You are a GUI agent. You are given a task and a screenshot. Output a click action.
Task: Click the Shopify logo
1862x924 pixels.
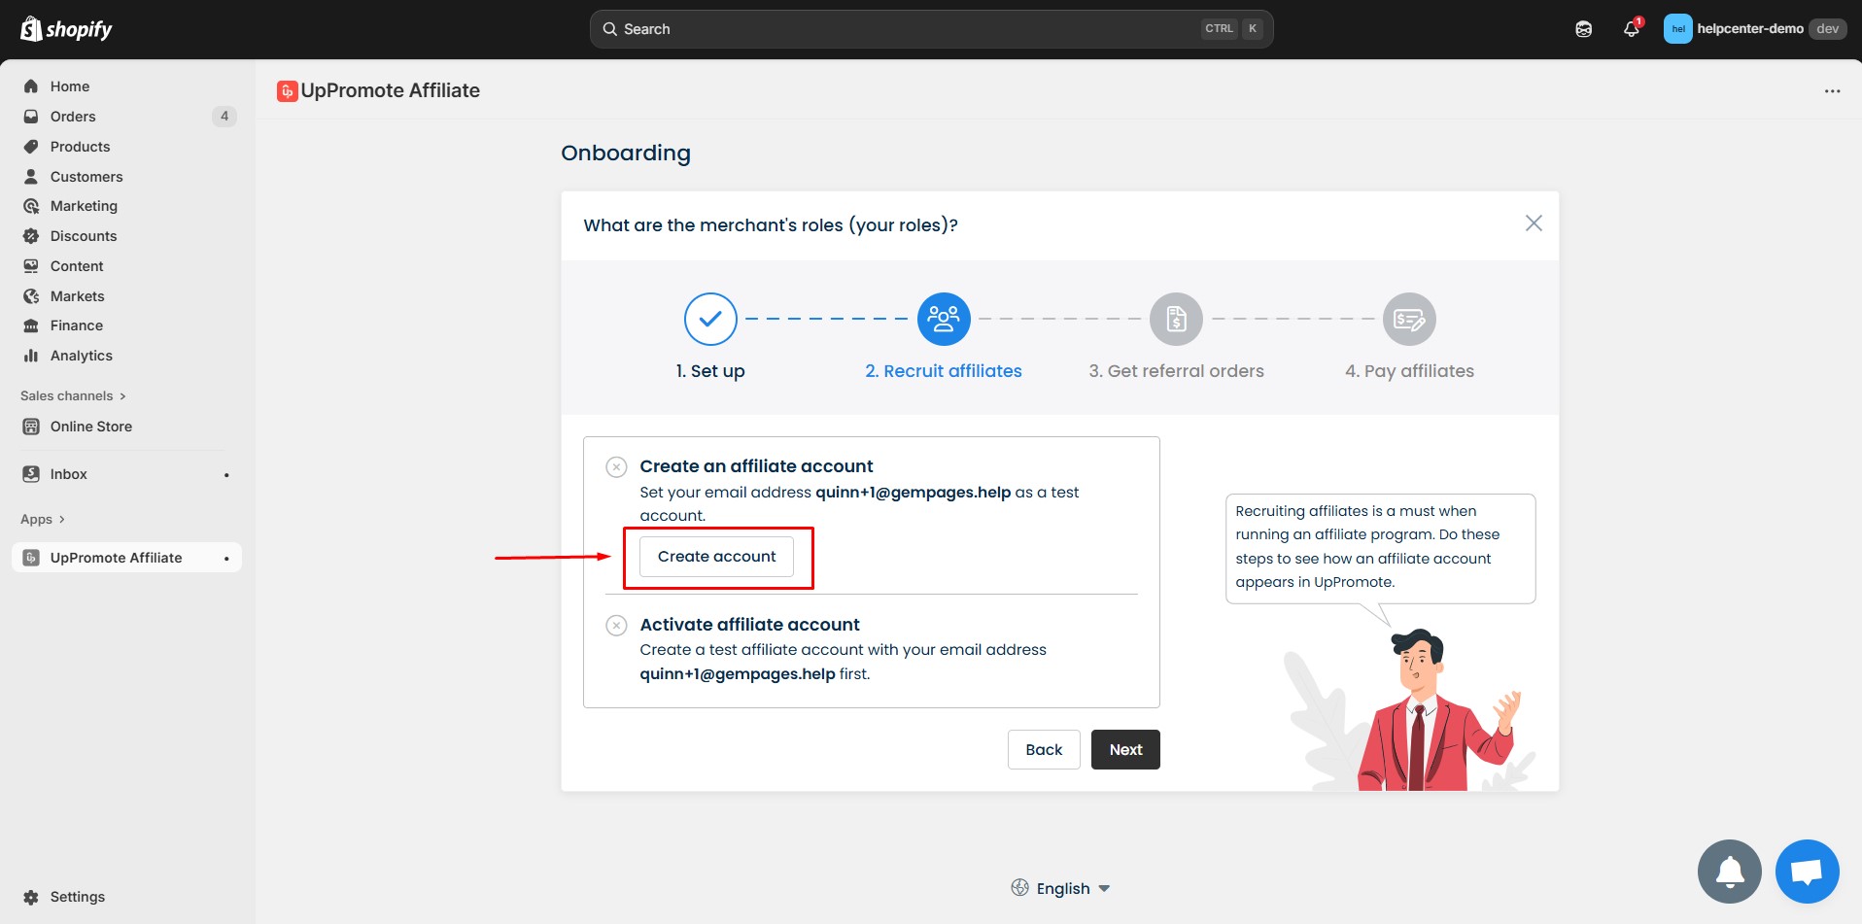(x=63, y=28)
